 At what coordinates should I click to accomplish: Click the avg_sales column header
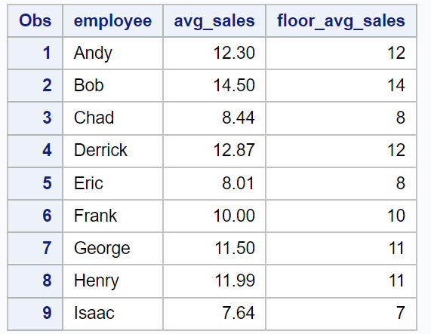coord(214,20)
